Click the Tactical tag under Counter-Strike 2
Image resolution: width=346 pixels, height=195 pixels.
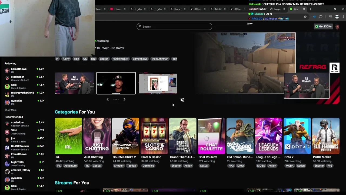[x=132, y=166]
